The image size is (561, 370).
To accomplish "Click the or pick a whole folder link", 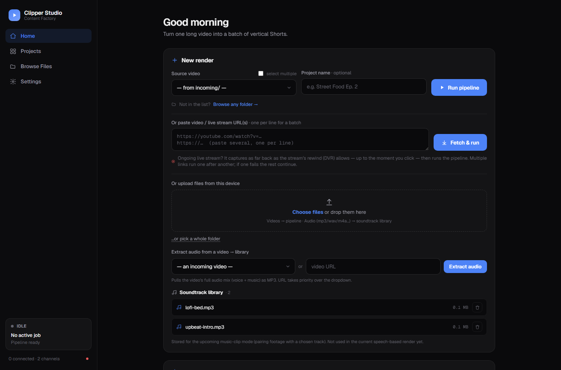I will (196, 239).
